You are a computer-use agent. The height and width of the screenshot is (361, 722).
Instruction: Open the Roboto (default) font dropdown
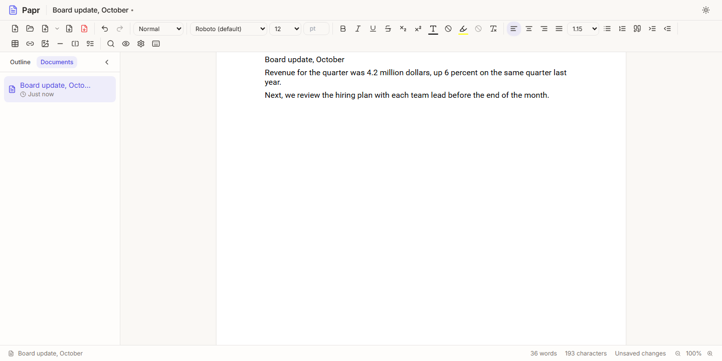(x=229, y=29)
